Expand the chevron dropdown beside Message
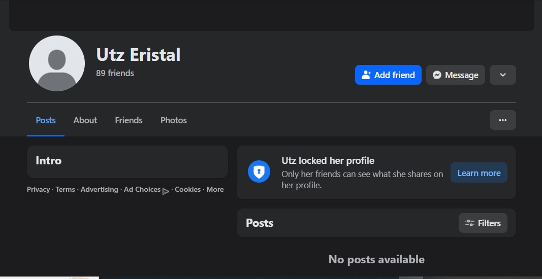This screenshot has height=279, width=542. coord(502,75)
